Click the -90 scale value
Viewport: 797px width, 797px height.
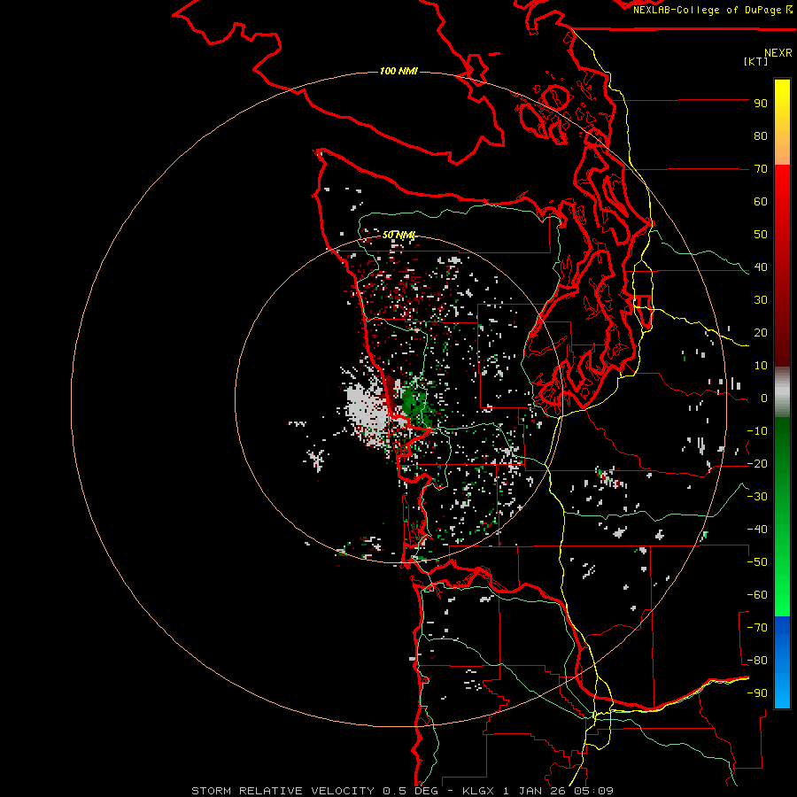point(757,693)
